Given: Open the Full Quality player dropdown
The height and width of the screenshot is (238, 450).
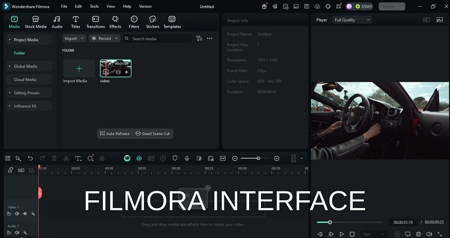Looking at the screenshot, I should coord(352,20).
